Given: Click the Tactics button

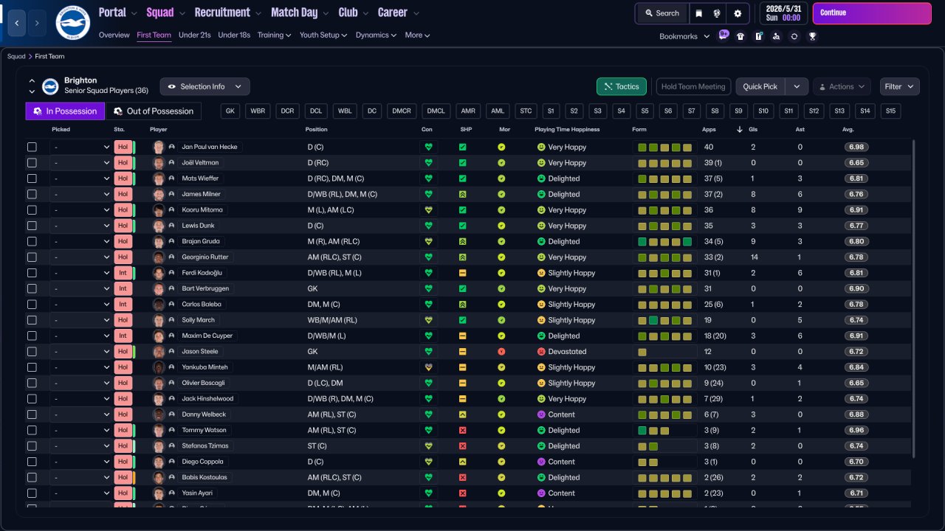Looking at the screenshot, I should point(621,86).
